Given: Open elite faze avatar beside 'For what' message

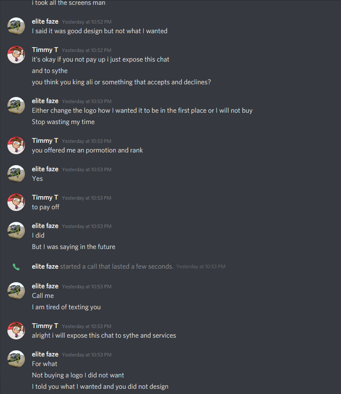Looking at the screenshot, I should (16, 359).
